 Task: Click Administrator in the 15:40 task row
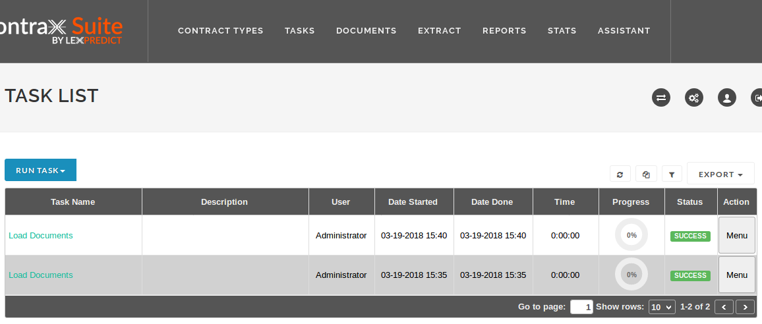pyautogui.click(x=341, y=236)
